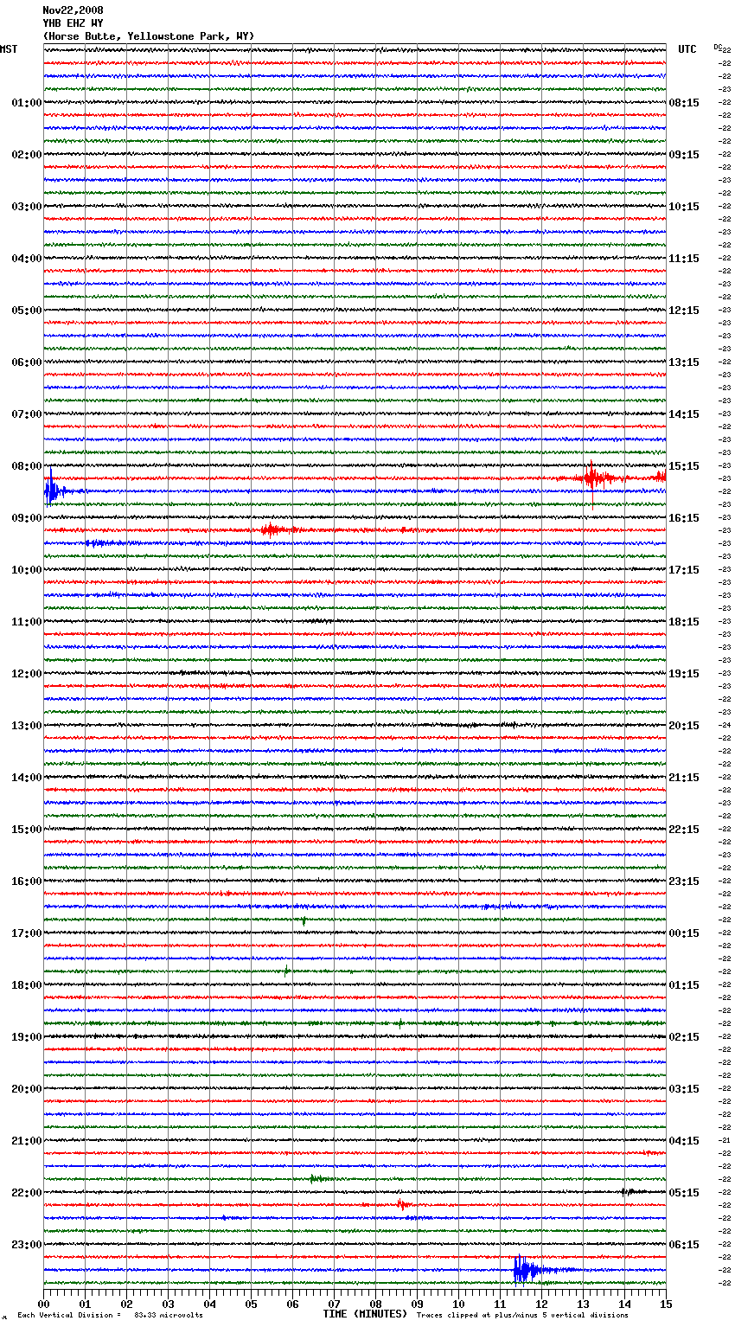Select the 05:00 MST time label
Screen dimensions: 735x1327
pyautogui.click(x=27, y=311)
